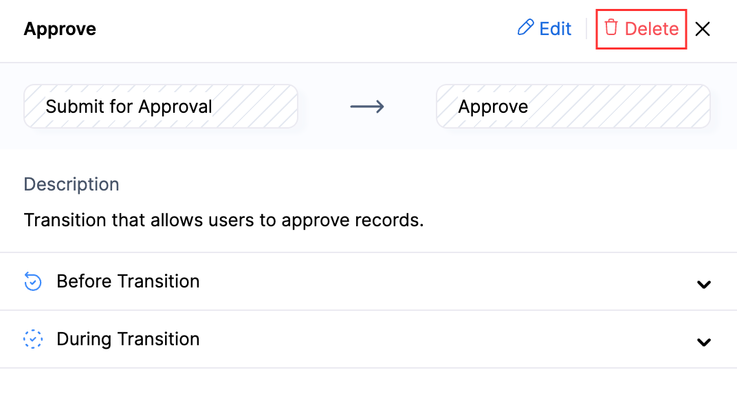Click the trash icon inside the Delete button
Viewport: 737px width, 403px height.
[610, 28]
